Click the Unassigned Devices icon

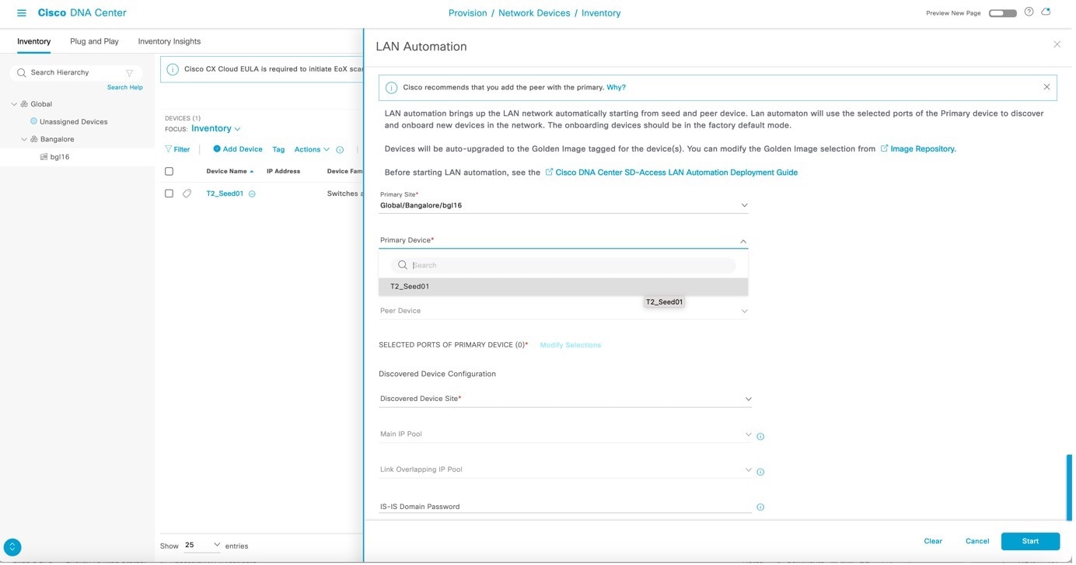tap(33, 121)
